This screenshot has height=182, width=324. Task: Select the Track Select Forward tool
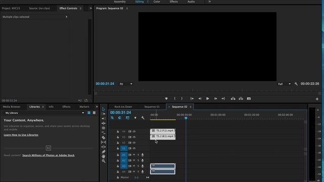pyautogui.click(x=103, y=114)
